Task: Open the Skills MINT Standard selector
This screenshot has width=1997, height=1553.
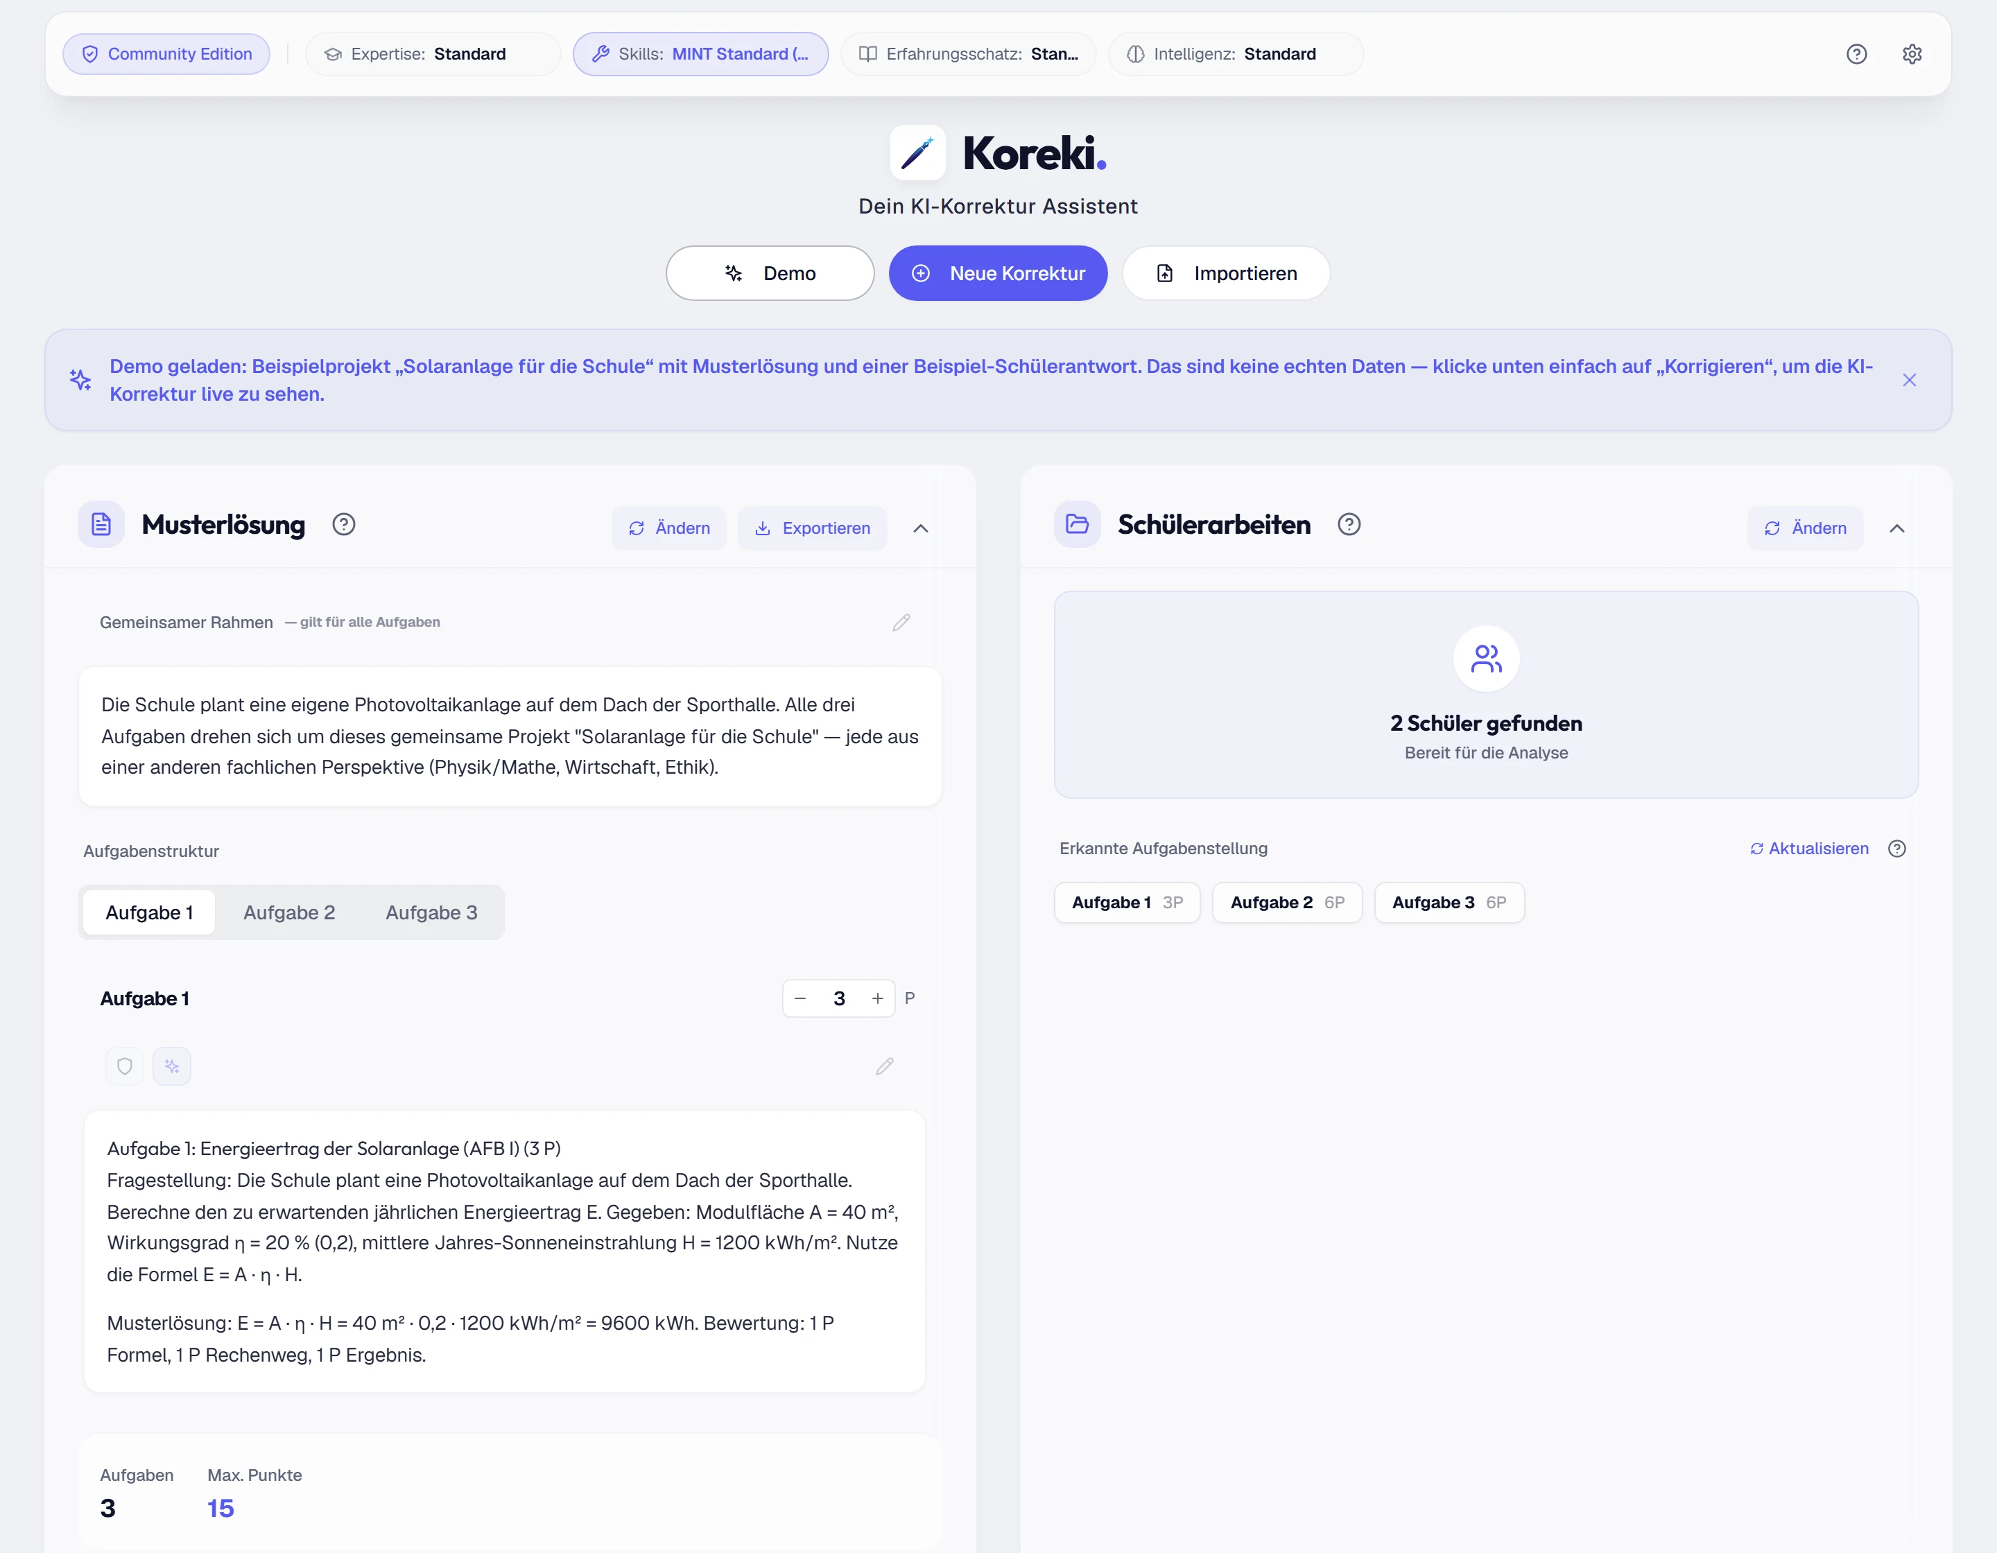Action: click(700, 54)
